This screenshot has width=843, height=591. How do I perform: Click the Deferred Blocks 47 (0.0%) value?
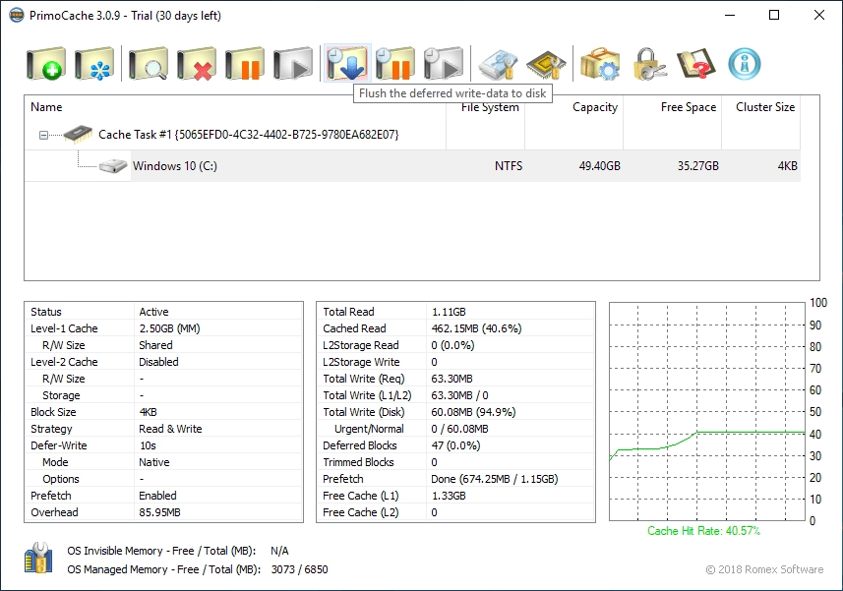click(x=455, y=445)
